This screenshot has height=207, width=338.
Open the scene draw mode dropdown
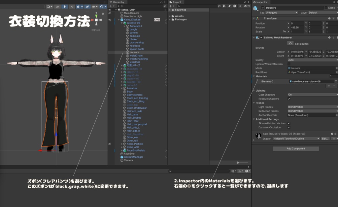50,7
